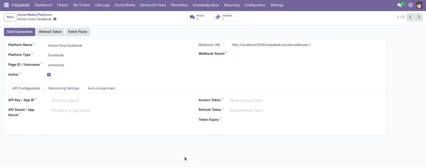Image resolution: width=426 pixels, height=167 pixels.
Task: Open the Configuration menu
Action: click(x=255, y=5)
